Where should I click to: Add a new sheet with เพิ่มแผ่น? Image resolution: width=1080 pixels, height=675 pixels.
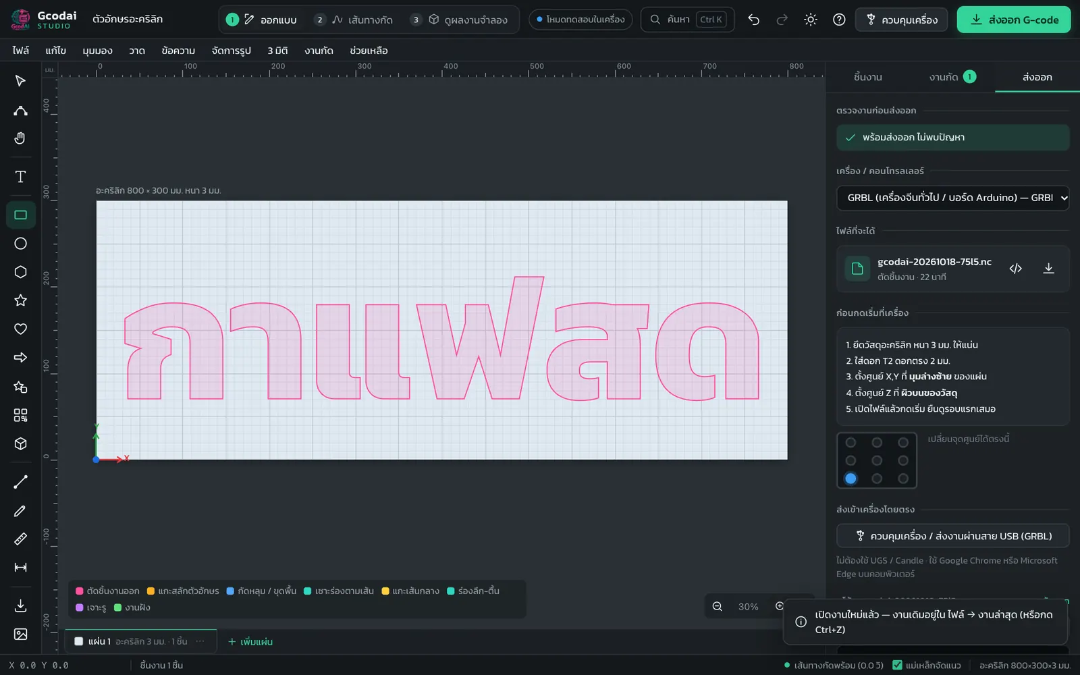click(250, 642)
